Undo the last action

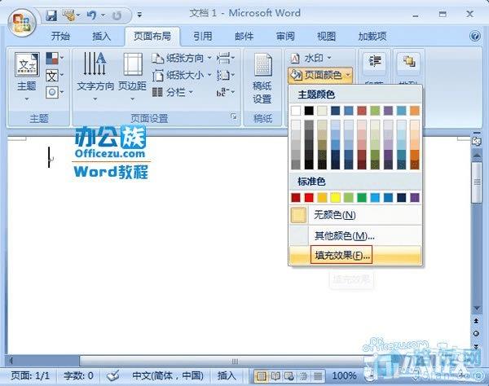pos(91,15)
